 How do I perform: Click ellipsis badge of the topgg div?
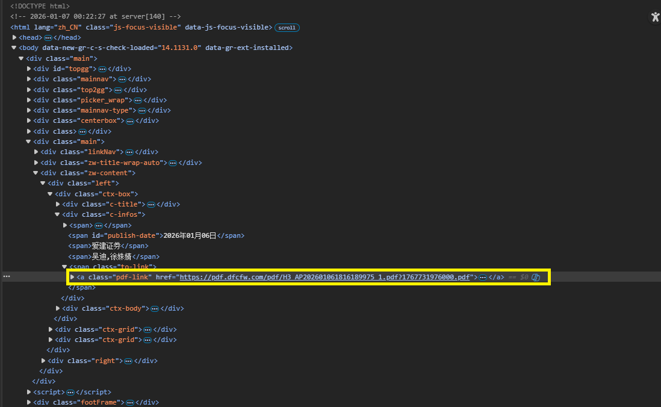coord(102,69)
